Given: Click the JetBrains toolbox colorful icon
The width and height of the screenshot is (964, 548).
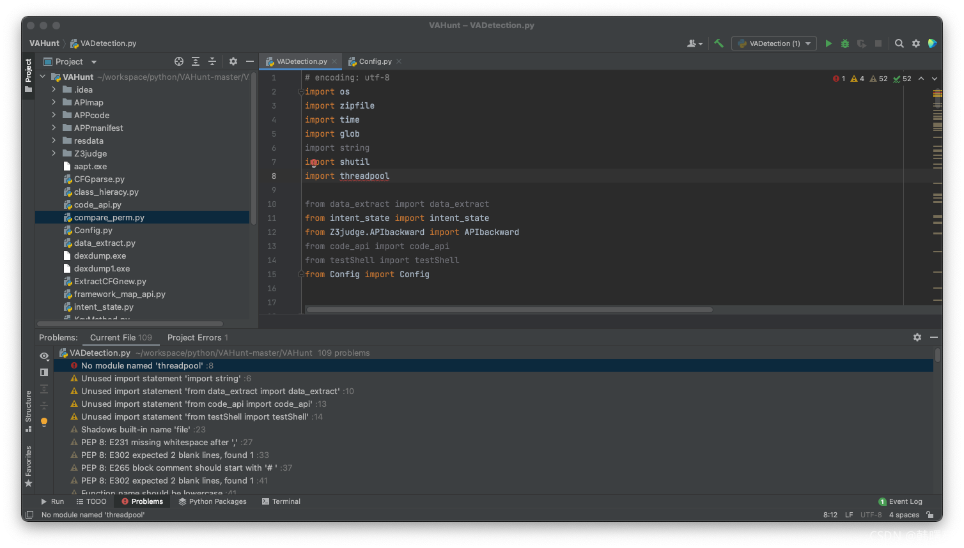Looking at the screenshot, I should pyautogui.click(x=933, y=43).
